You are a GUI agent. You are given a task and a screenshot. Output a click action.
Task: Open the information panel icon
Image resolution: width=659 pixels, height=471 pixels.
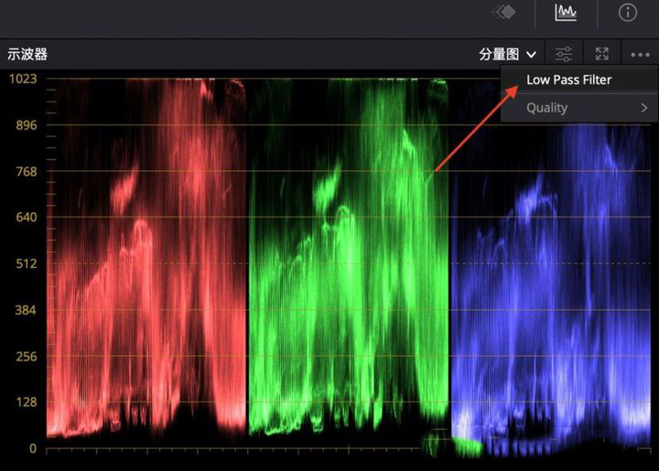(628, 13)
